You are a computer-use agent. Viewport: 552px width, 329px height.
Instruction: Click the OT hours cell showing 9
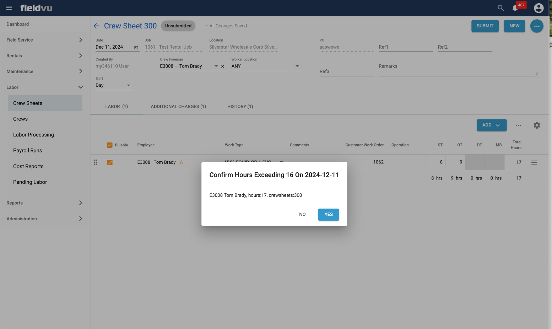(455, 162)
